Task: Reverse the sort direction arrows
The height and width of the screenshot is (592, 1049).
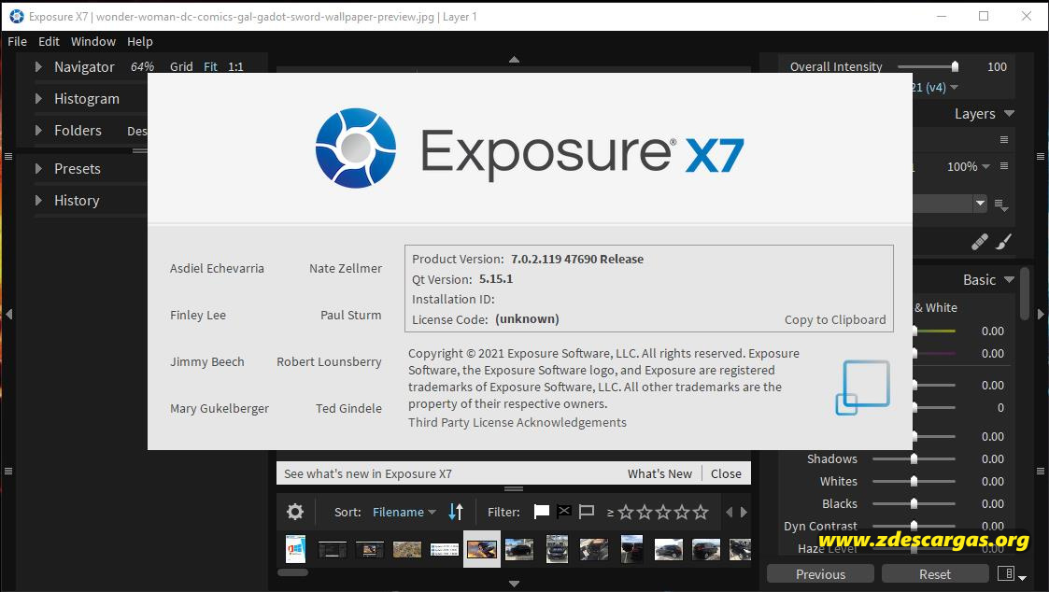Action: pos(456,512)
